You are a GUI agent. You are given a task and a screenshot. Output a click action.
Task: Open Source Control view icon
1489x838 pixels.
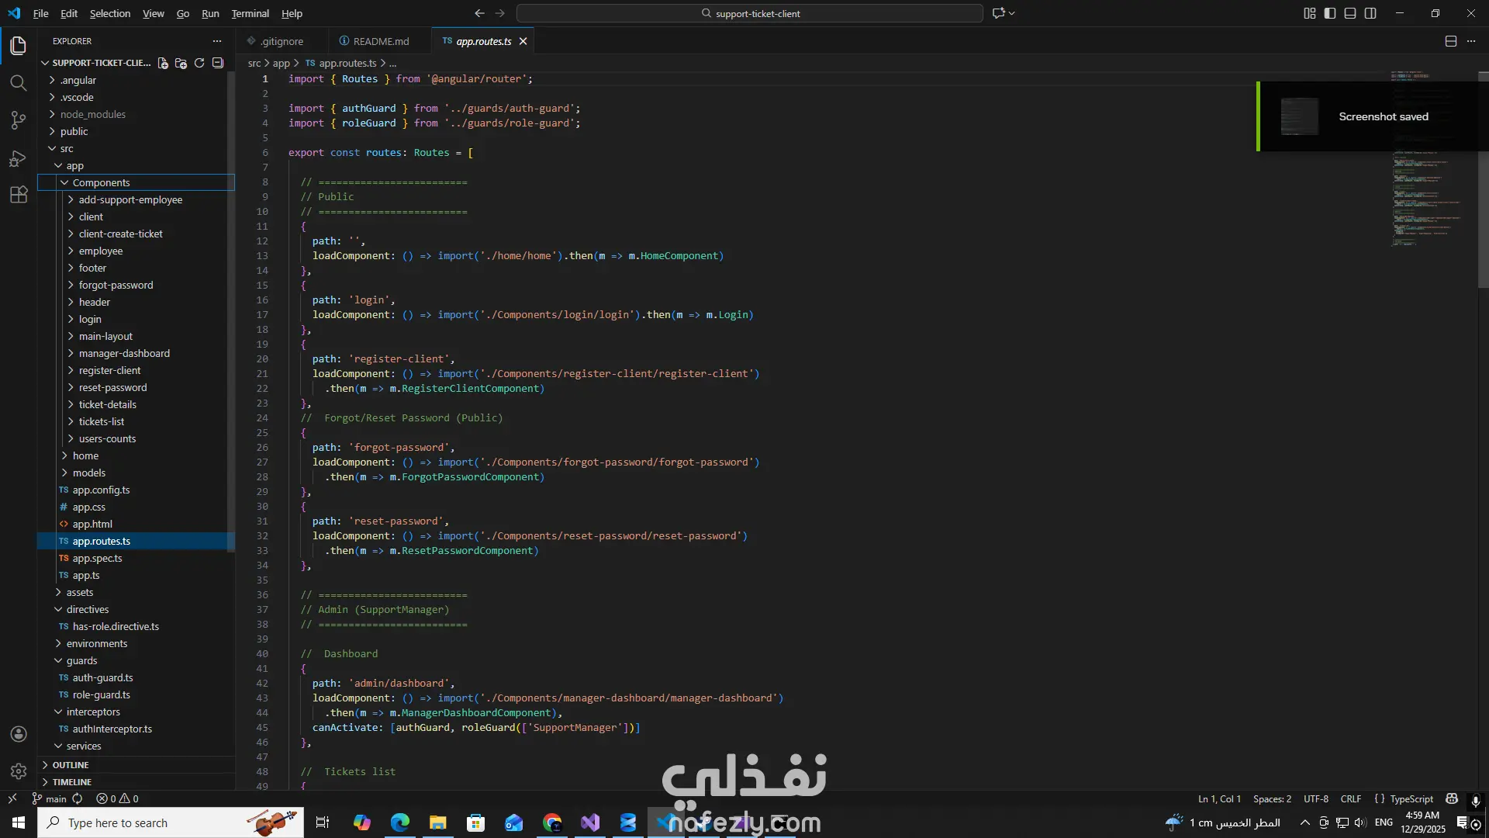tap(19, 120)
